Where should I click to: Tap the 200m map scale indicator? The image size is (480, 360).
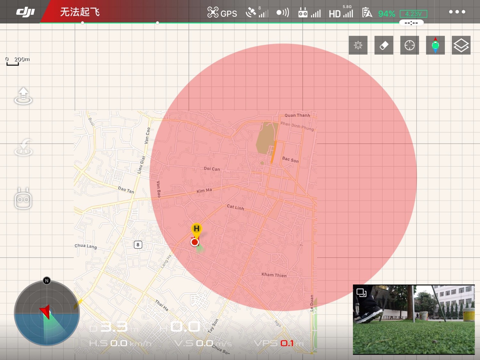pos(18,60)
